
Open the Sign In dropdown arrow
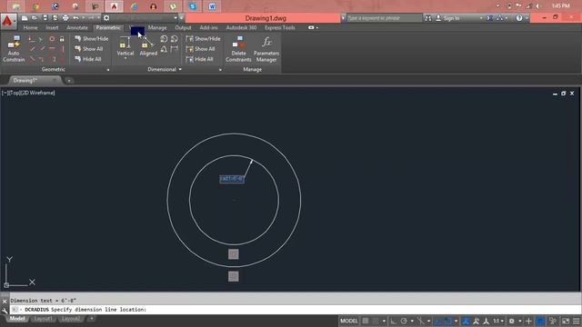click(481, 18)
